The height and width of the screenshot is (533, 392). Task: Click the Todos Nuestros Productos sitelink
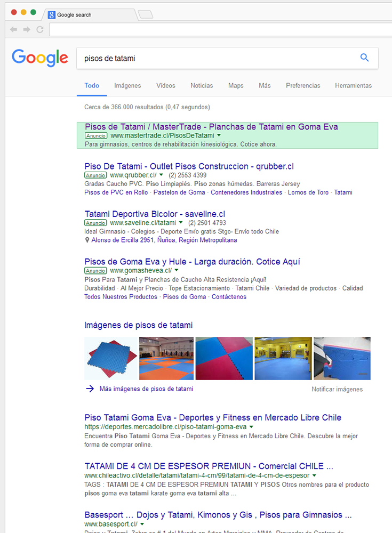click(x=121, y=297)
